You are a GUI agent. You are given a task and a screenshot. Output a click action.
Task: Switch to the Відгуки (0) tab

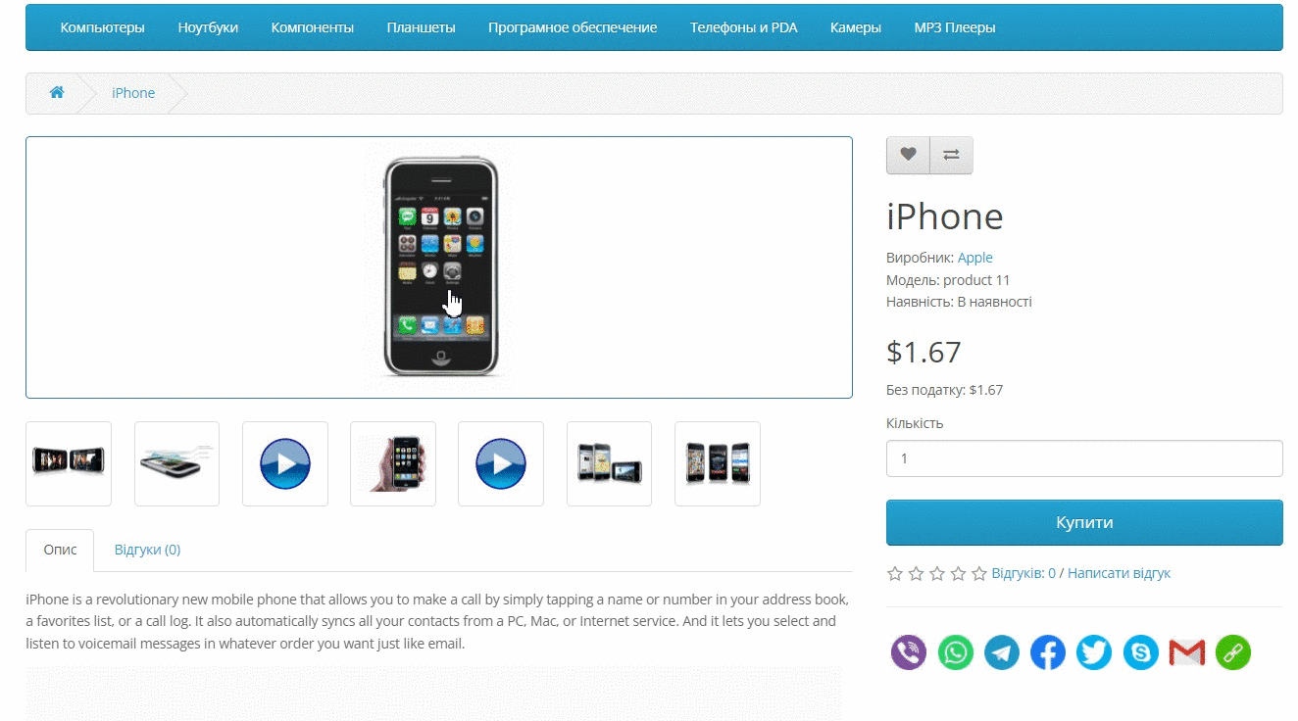click(147, 550)
